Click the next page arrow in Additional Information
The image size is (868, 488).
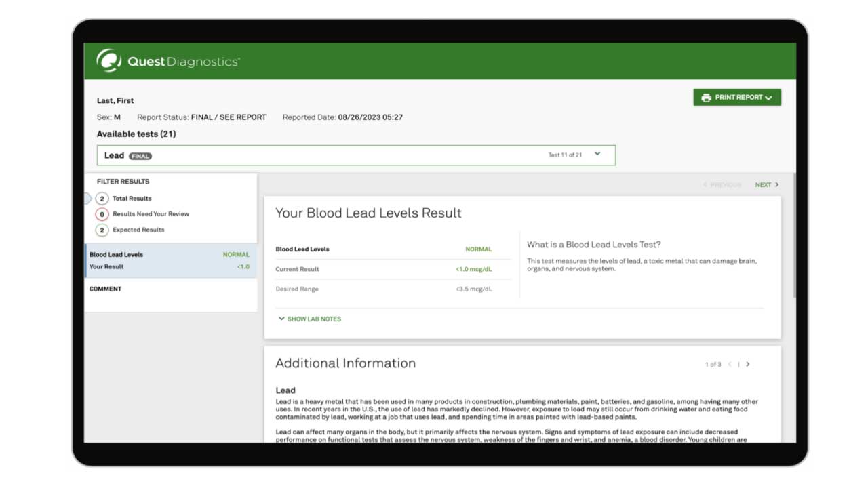click(x=748, y=365)
